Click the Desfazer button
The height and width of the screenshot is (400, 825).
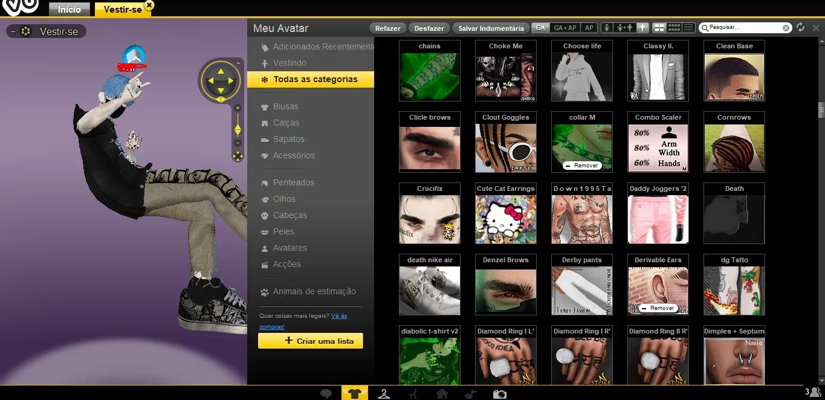430,28
